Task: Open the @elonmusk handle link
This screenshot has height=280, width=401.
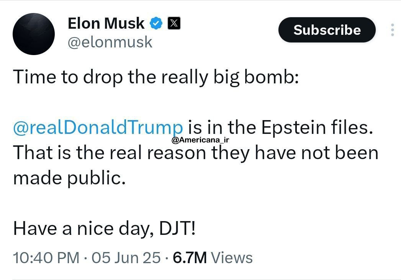Action: [110, 42]
